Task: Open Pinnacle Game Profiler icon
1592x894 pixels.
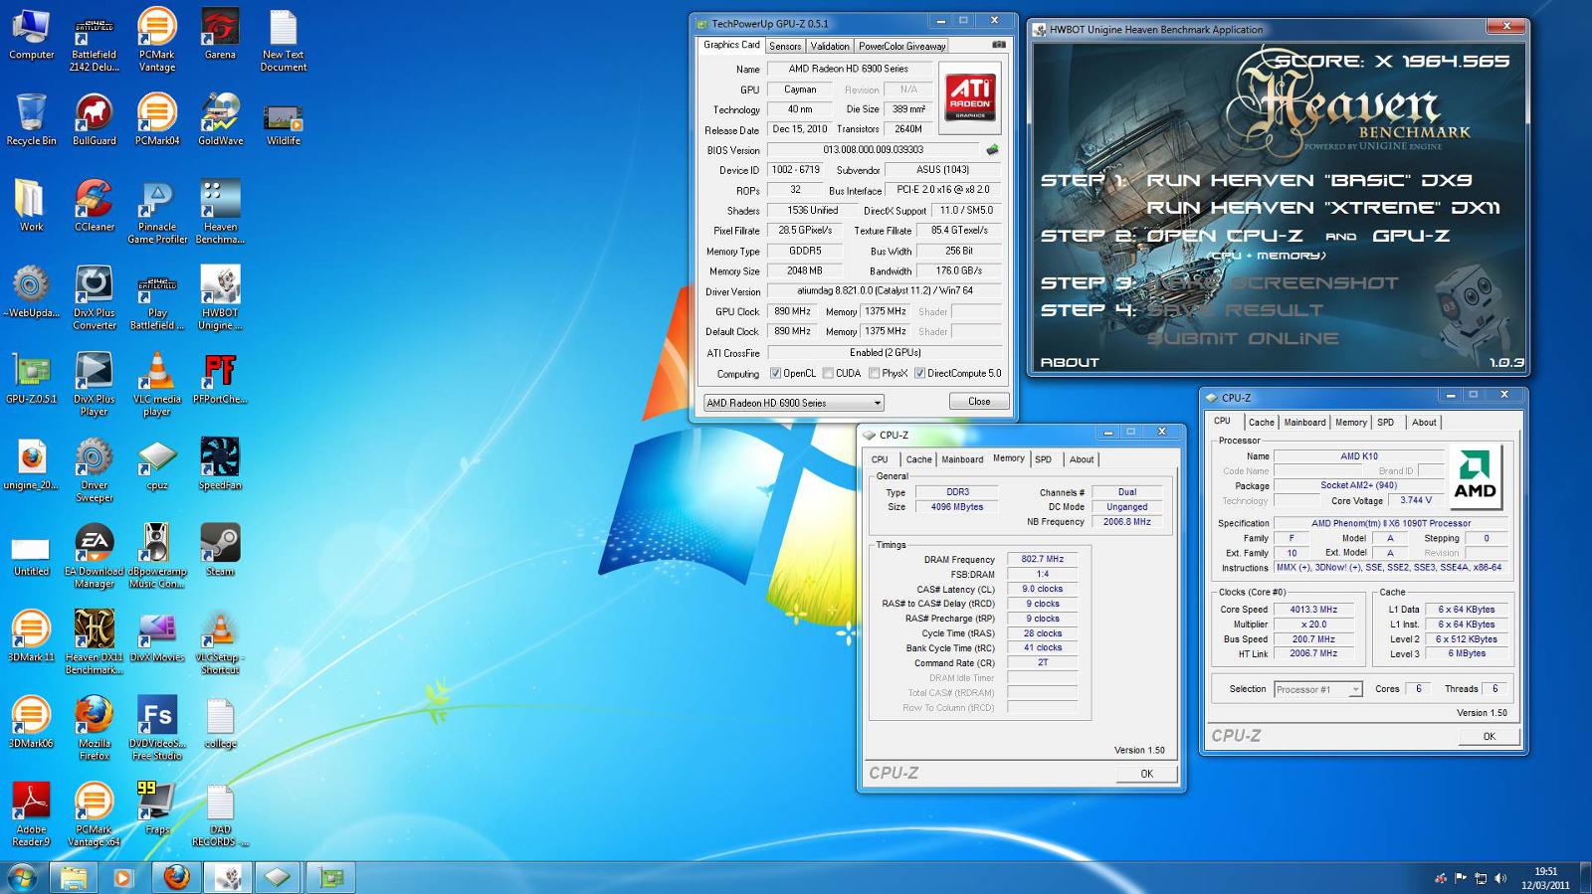Action: pos(156,213)
